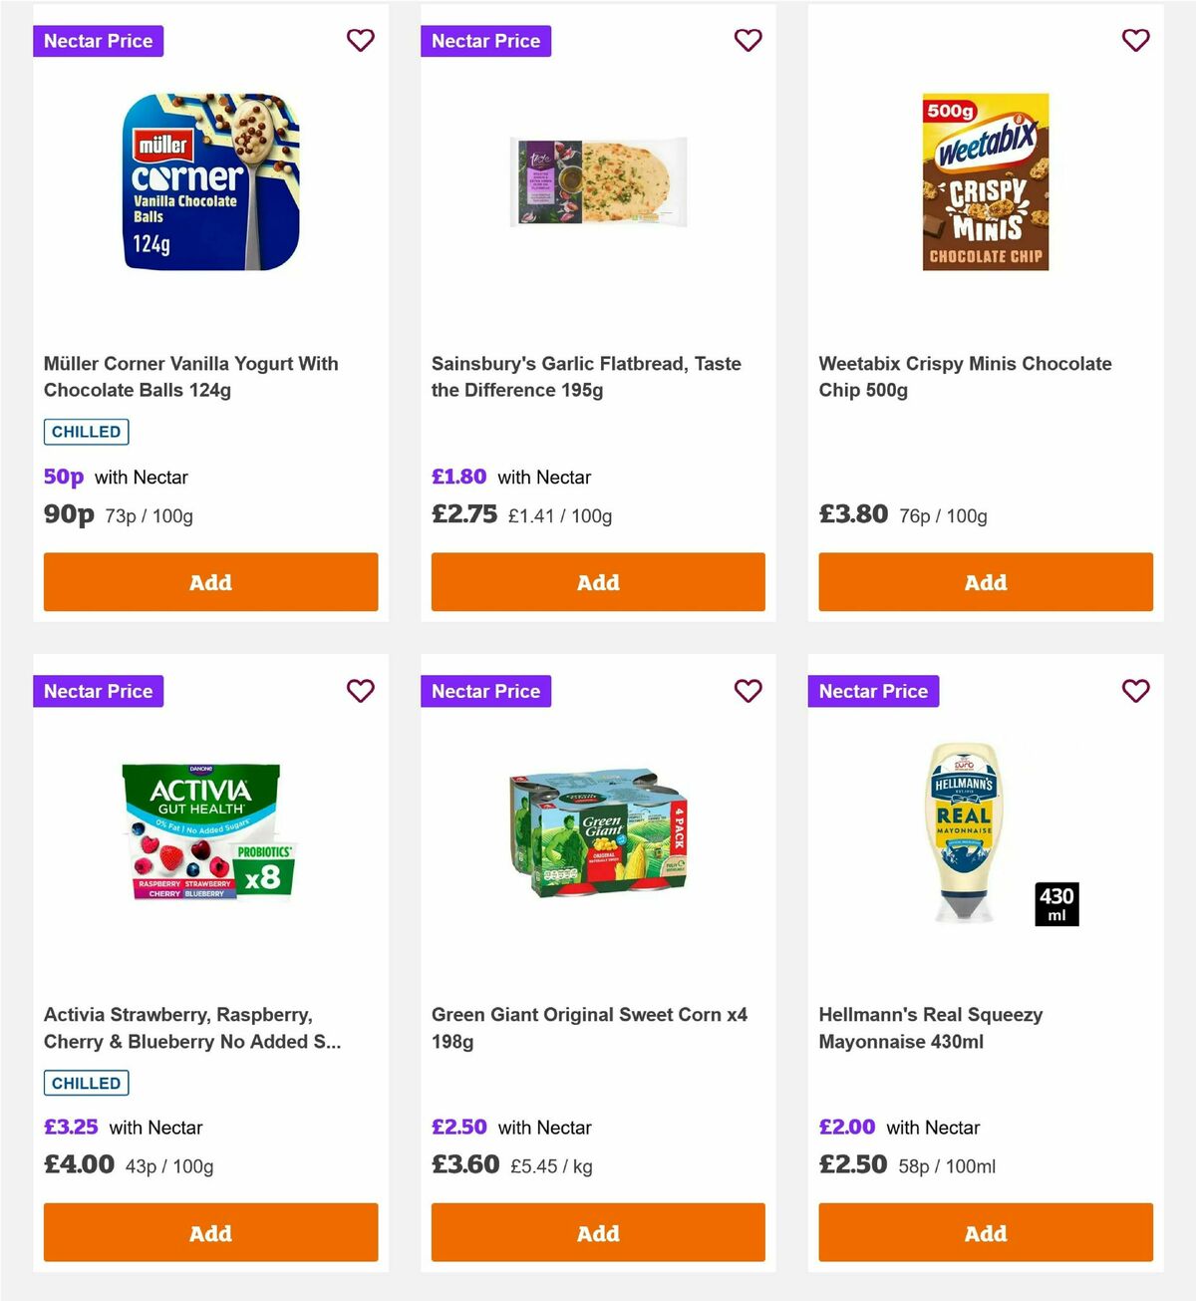Screen dimensions: 1196x1301
Task: Add Müller Corner Vanilla Yogurt to basket
Action: click(x=210, y=582)
